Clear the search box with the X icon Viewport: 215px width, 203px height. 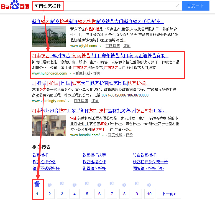pyautogui.click(x=177, y=6)
